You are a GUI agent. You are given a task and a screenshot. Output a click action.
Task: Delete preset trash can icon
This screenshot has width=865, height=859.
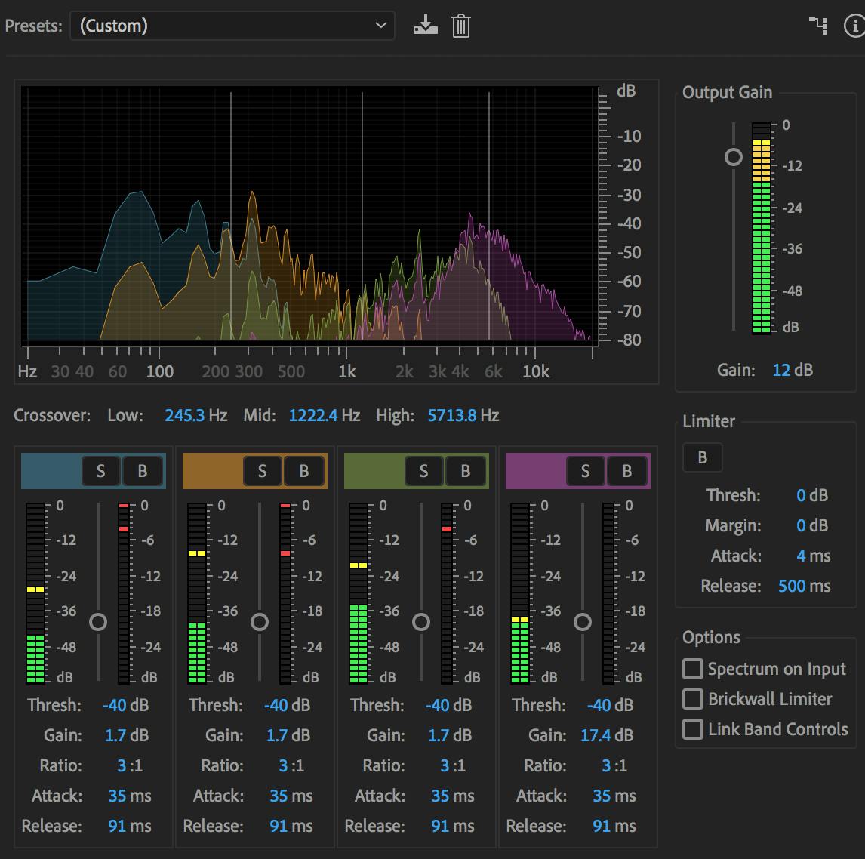click(460, 26)
